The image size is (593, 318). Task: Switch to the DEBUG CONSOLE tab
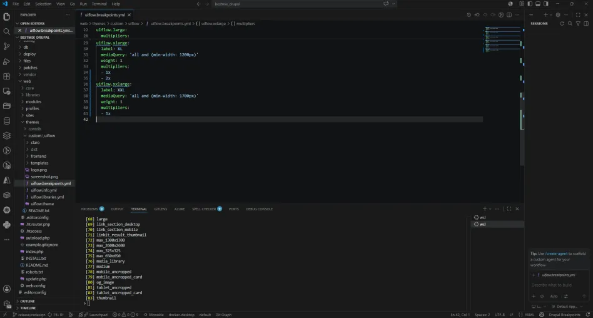(260, 209)
